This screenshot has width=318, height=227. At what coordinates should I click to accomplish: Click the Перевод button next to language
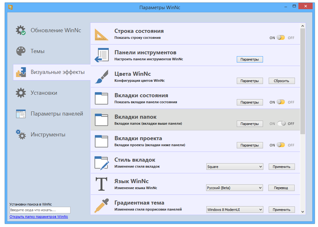click(281, 188)
